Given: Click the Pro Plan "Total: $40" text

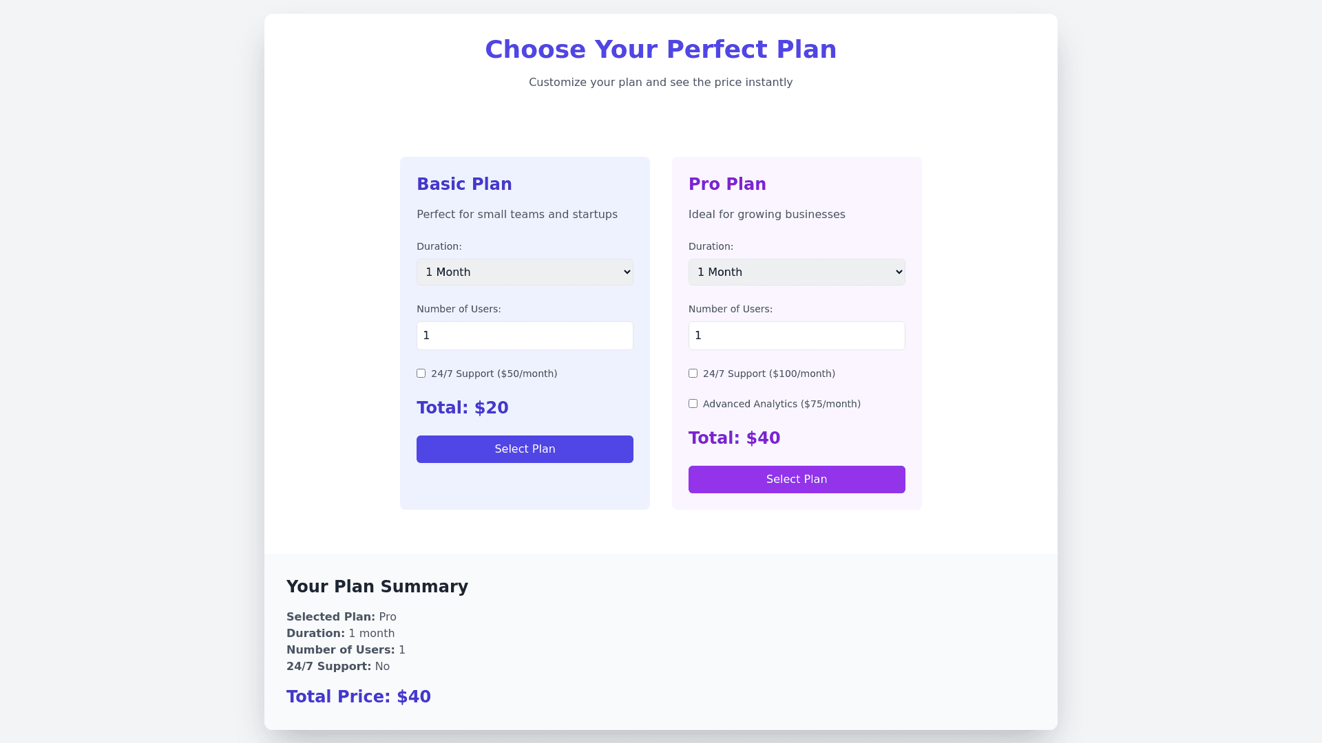Looking at the screenshot, I should 734,438.
